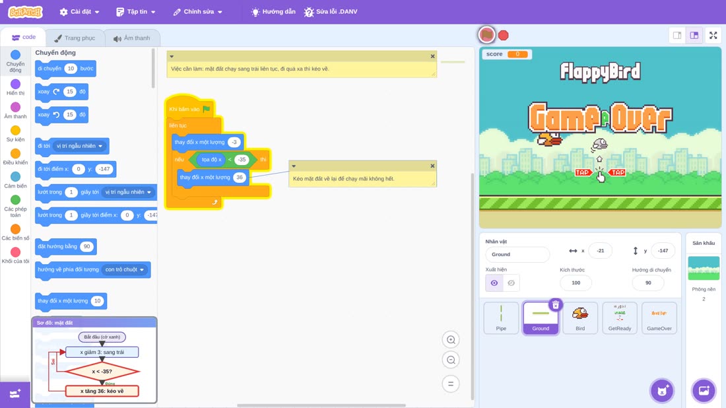Screen dimensions: 726x408
Task: Select the Pipe sprite thumbnail
Action: [501, 318]
